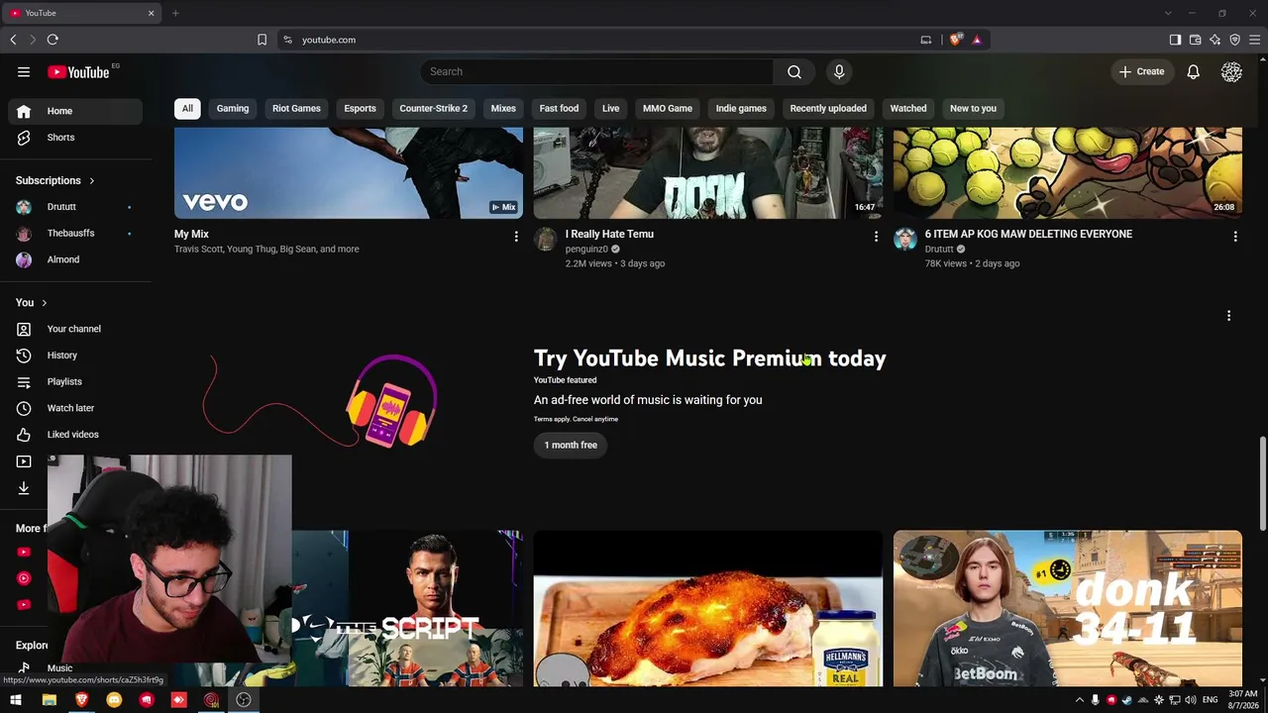Open the notifications bell
The width and height of the screenshot is (1268, 713).
coord(1194,71)
